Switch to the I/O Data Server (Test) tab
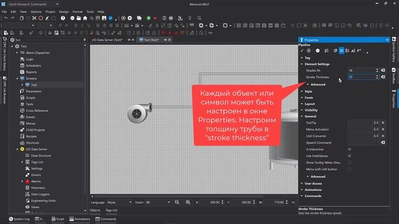 point(107,40)
